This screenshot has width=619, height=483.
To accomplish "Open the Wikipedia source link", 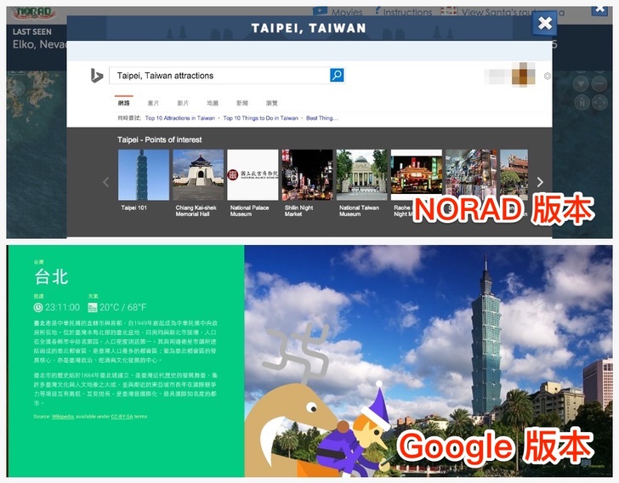I will click(x=62, y=417).
